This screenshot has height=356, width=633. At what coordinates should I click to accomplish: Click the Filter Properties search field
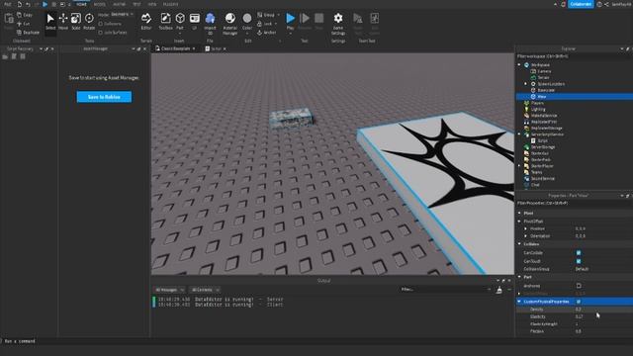(574, 204)
